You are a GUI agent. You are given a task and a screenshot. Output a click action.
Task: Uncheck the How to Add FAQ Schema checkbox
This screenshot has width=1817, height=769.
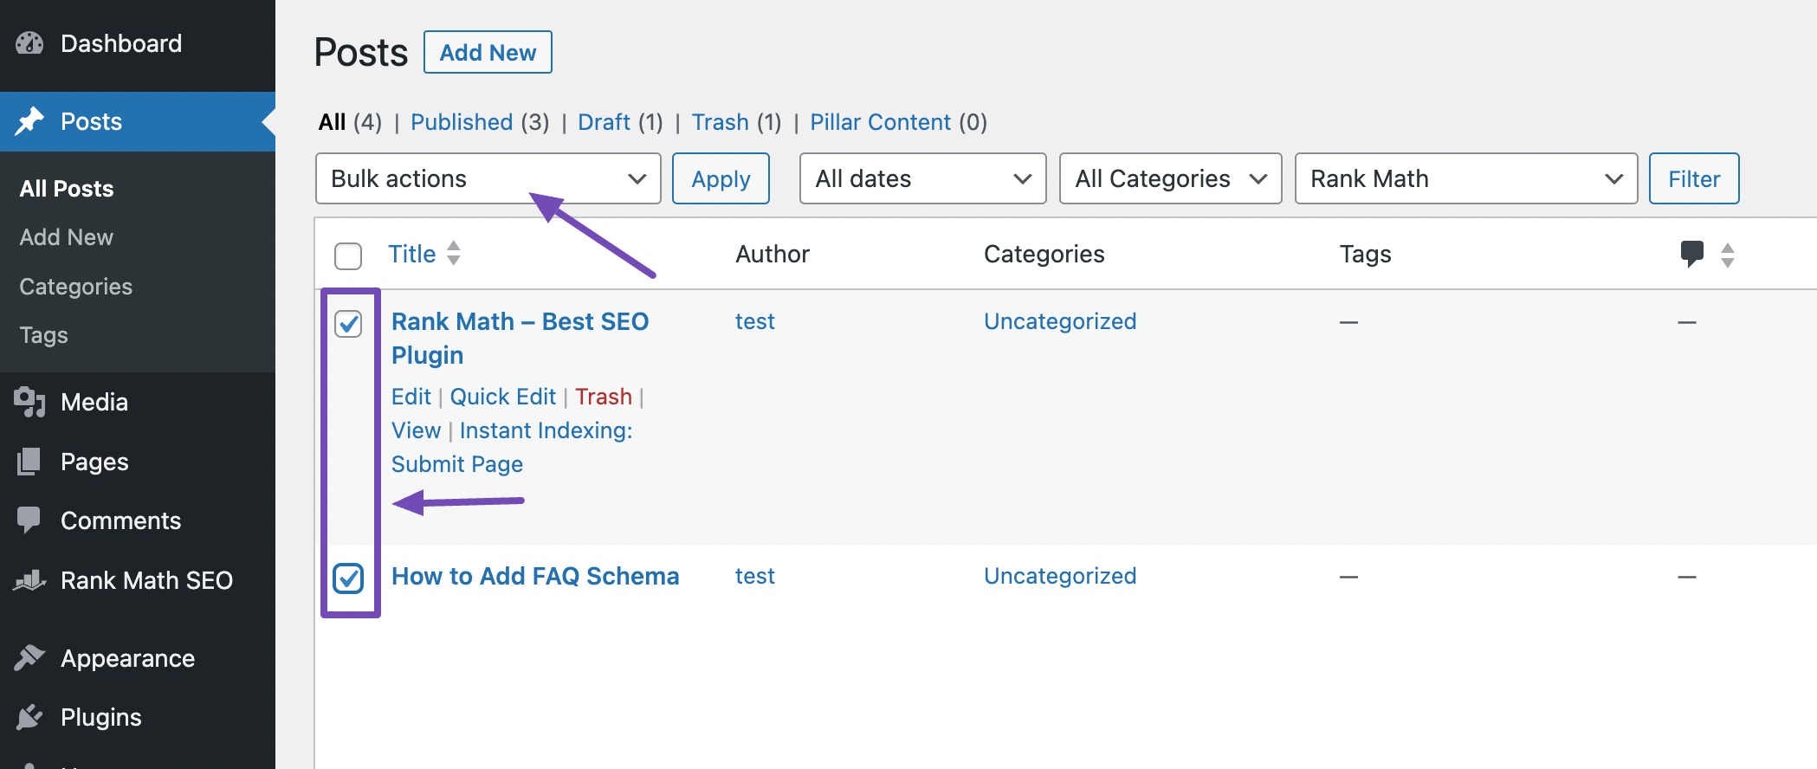click(x=348, y=578)
